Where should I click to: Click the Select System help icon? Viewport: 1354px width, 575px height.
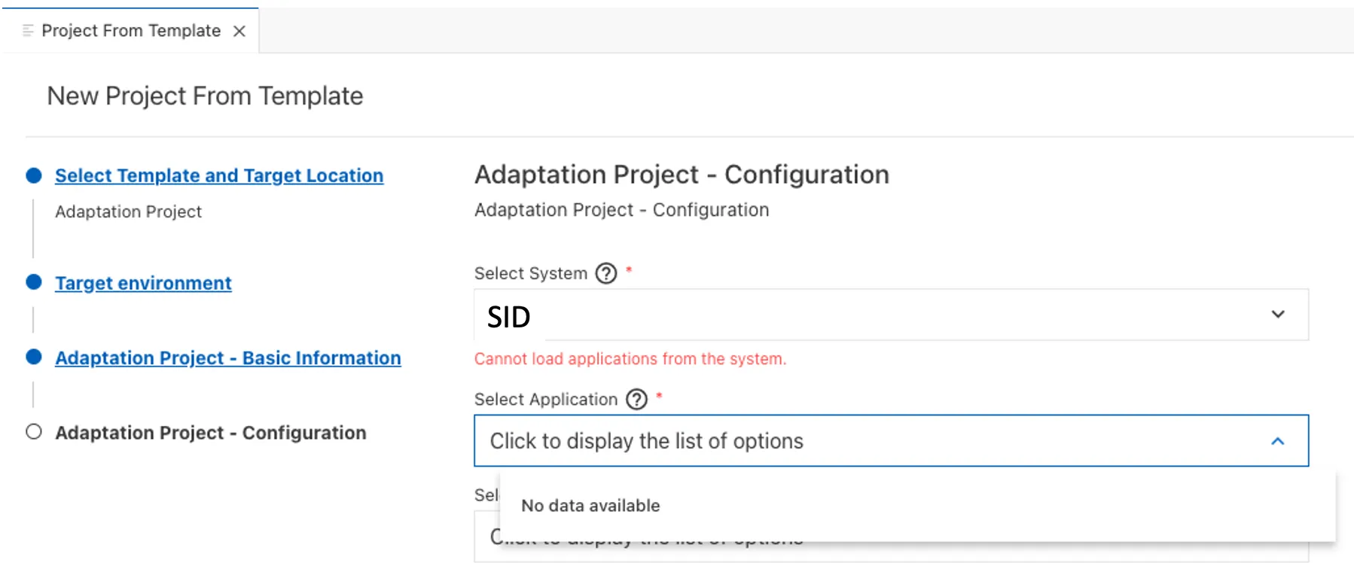[x=605, y=273]
